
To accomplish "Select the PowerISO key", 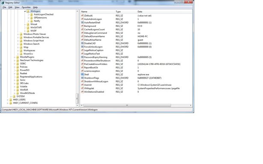I will click(25, 70).
